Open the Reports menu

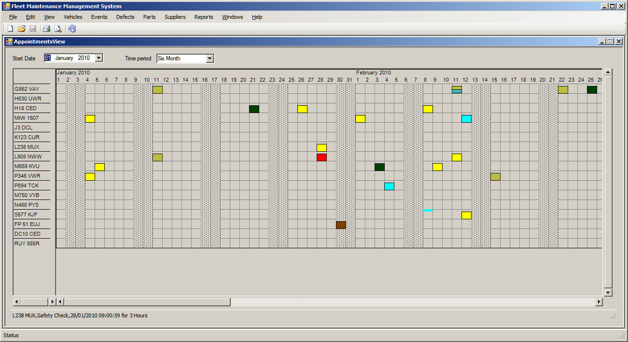point(203,17)
